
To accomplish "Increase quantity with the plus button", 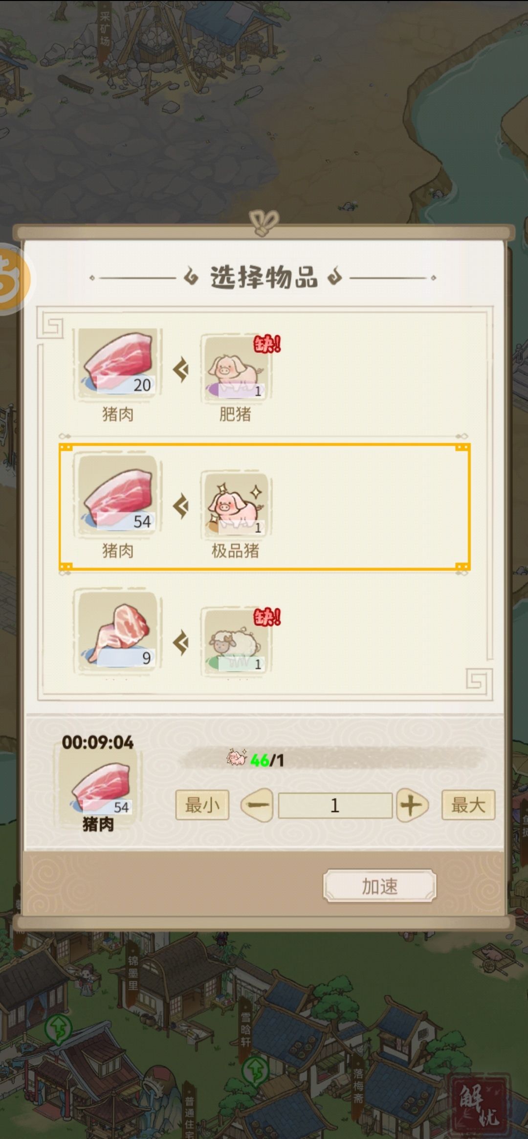I will point(412,805).
